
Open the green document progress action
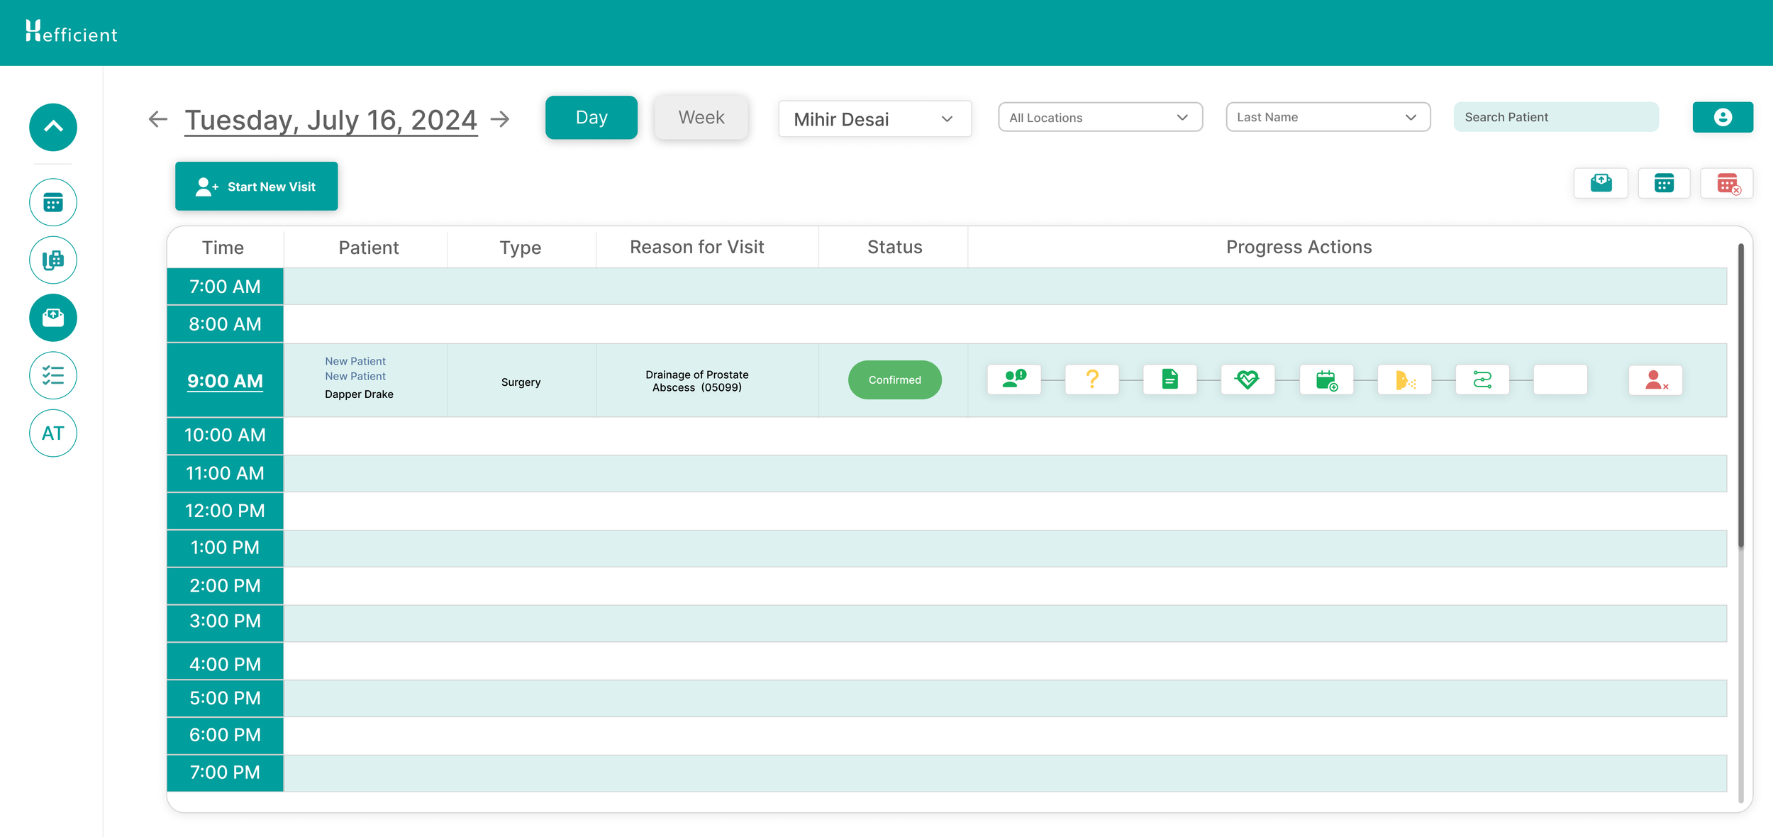click(x=1170, y=379)
